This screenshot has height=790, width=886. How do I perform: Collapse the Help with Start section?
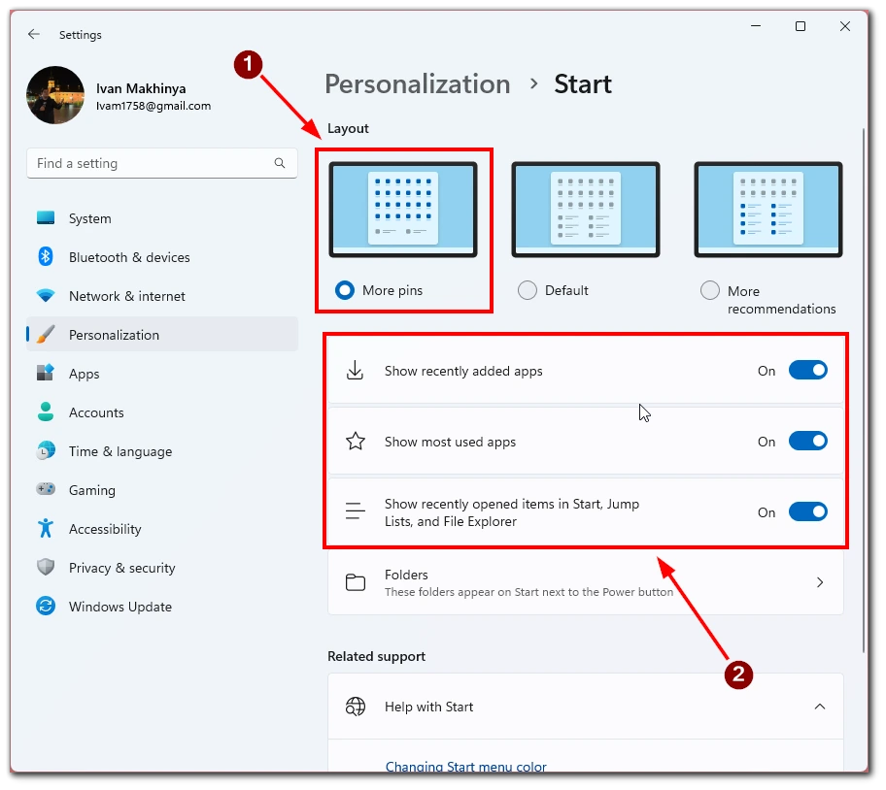pyautogui.click(x=820, y=707)
